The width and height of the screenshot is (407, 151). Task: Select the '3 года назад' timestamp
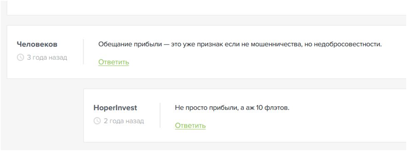(47, 57)
